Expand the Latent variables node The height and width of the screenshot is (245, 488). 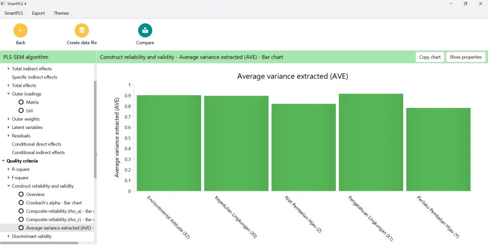[x=9, y=127]
